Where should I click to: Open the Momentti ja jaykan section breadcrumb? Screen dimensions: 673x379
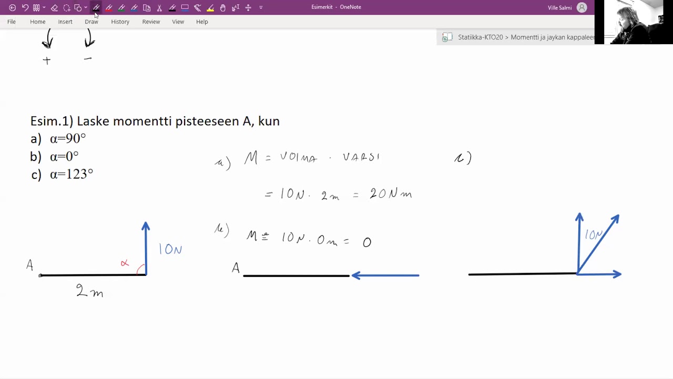[x=553, y=37]
